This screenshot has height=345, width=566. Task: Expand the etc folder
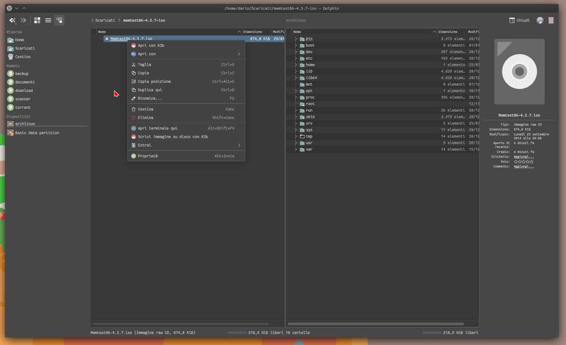click(296, 58)
